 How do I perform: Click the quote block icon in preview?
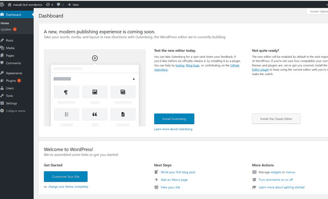click(x=95, y=114)
